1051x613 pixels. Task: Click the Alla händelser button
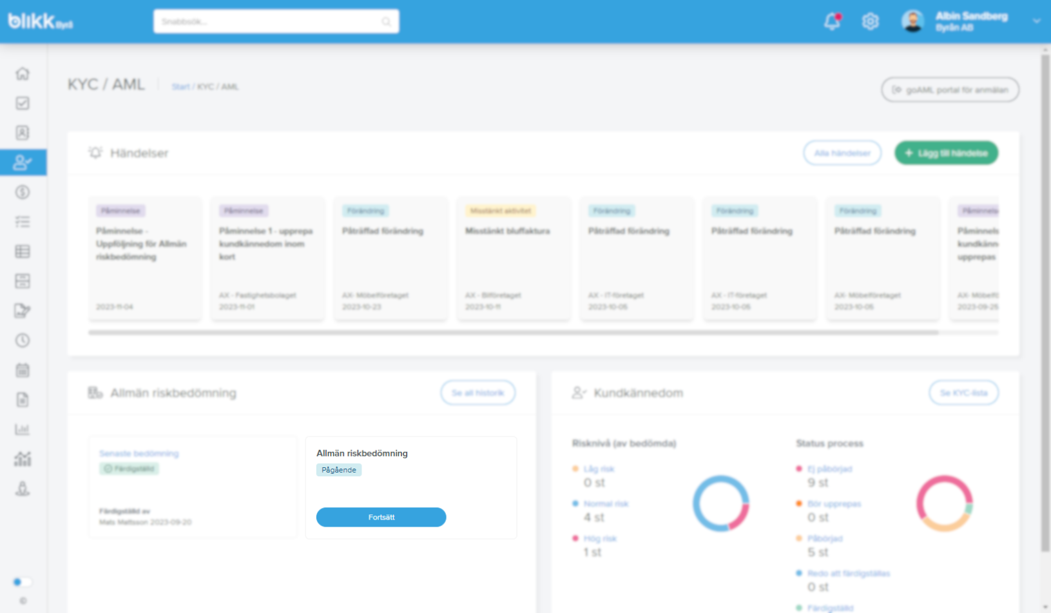point(842,153)
